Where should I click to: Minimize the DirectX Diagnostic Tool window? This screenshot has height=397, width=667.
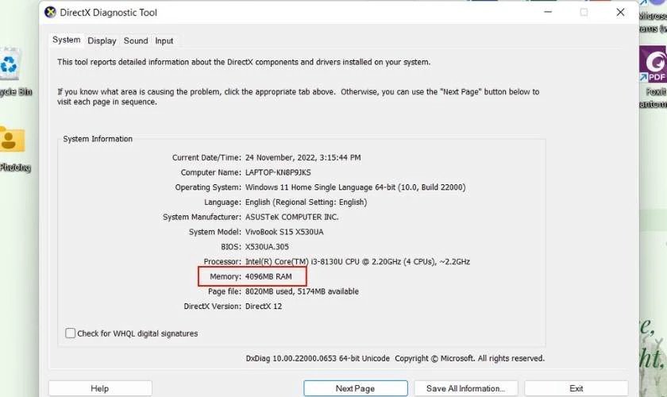click(548, 13)
